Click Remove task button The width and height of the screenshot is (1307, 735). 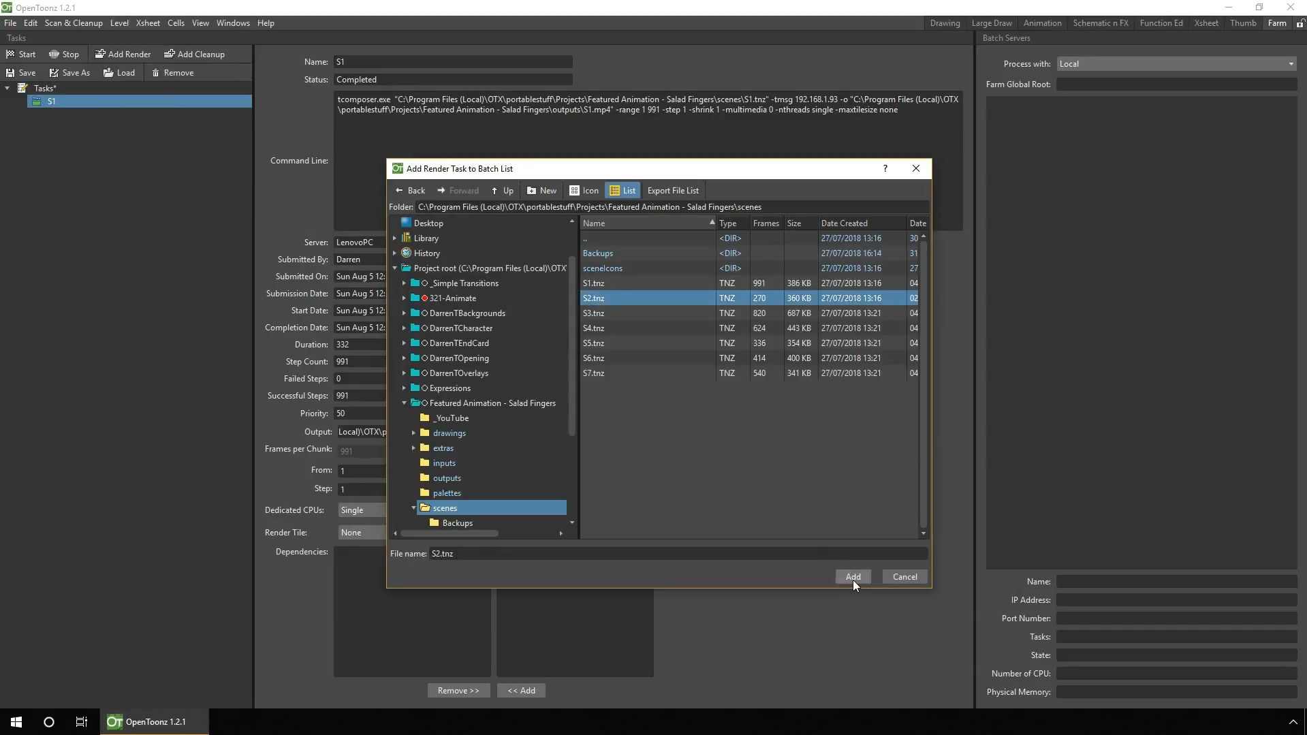click(x=172, y=73)
